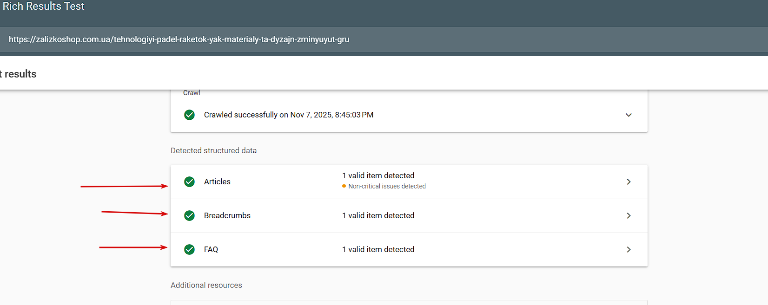Viewport: 768px width, 305px height.
Task: Open Breadcrumbs details via right chevron
Action: point(629,215)
